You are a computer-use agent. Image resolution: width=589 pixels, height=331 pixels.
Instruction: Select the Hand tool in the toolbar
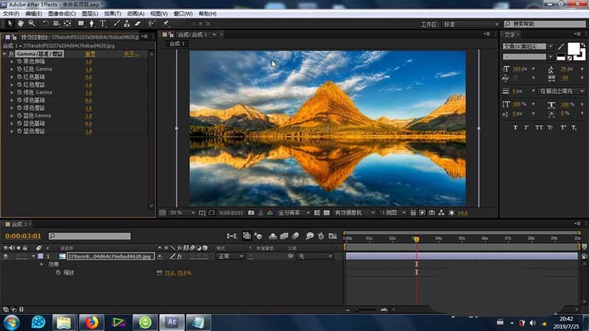[x=21, y=24]
